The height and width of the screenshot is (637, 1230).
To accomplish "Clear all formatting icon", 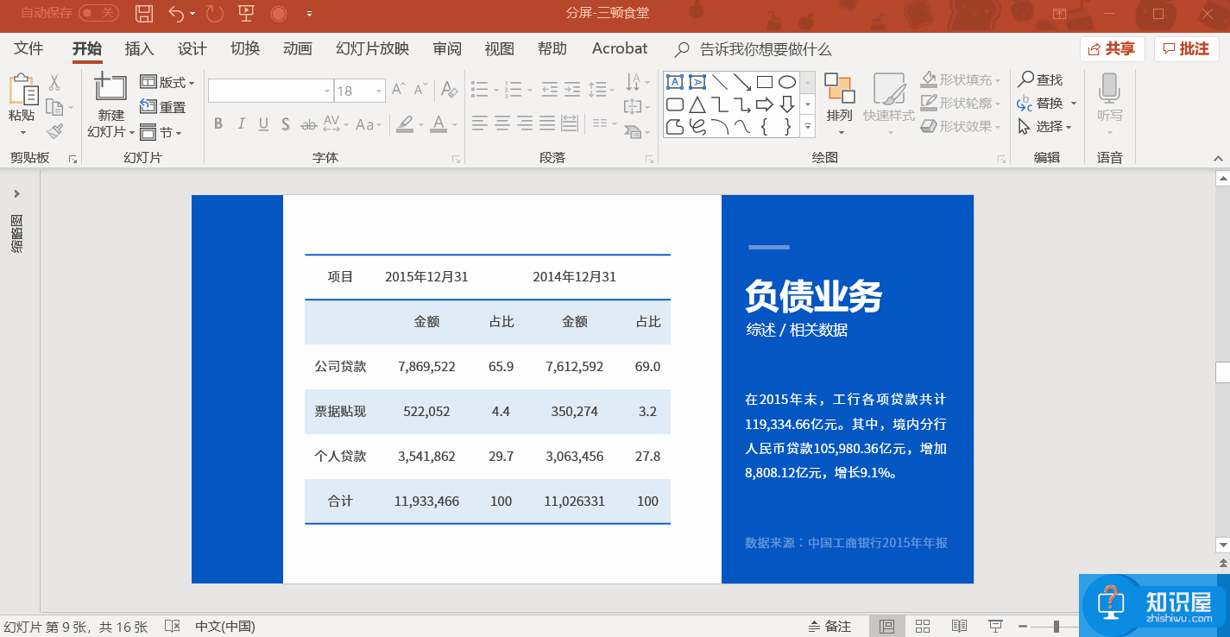I will coord(449,89).
